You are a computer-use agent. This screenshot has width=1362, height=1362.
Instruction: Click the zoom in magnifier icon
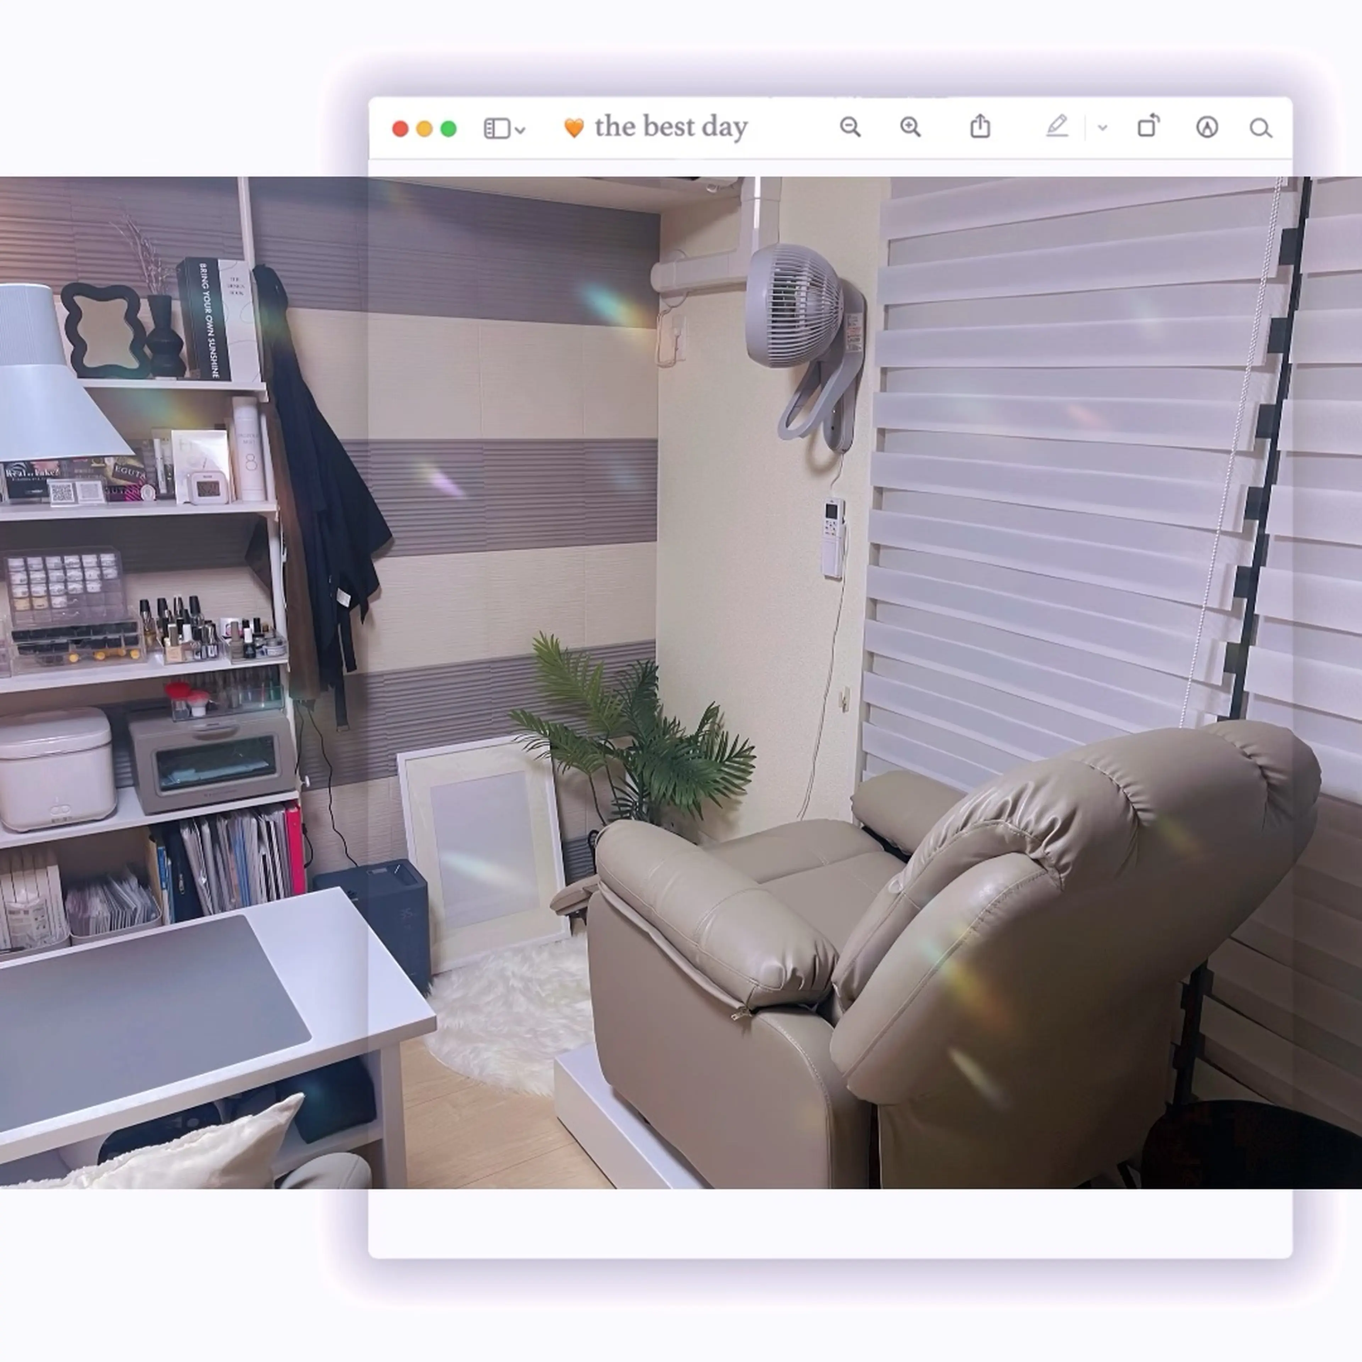click(x=910, y=128)
